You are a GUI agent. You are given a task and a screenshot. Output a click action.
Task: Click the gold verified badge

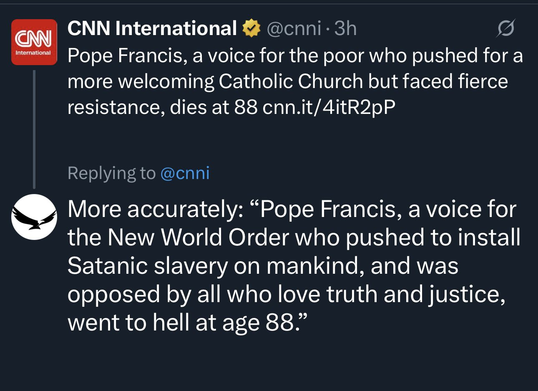click(x=251, y=28)
